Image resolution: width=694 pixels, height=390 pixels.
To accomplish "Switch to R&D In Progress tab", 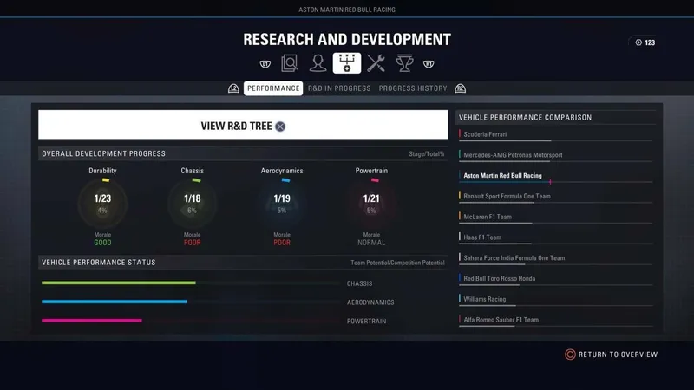I will coord(339,88).
